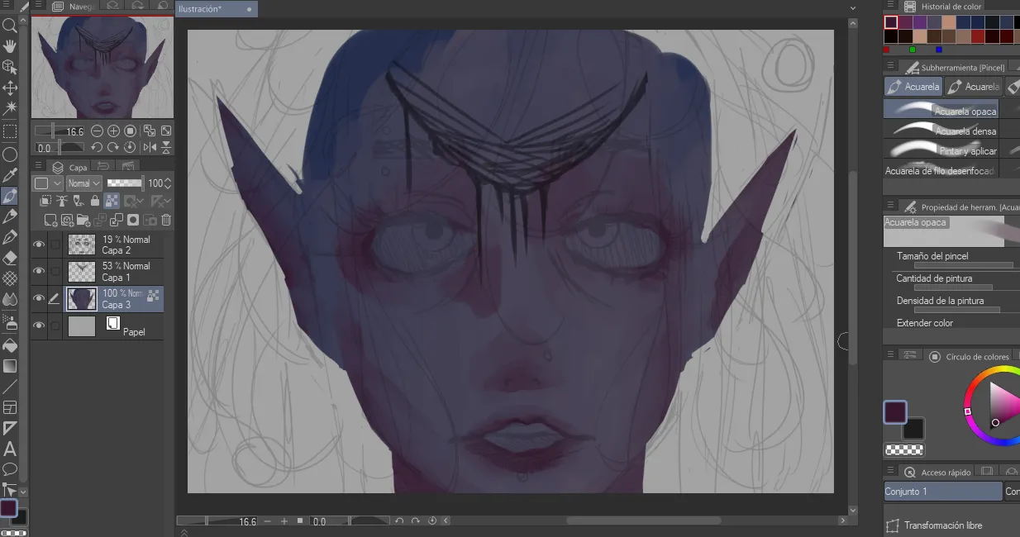Open the Capa layer panel menu

(39, 167)
